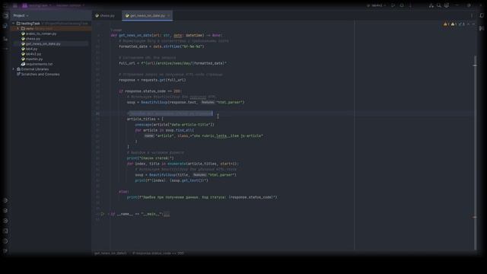487x274 pixels.
Task: Place cursor on full_url assignment line
Action: point(173,63)
